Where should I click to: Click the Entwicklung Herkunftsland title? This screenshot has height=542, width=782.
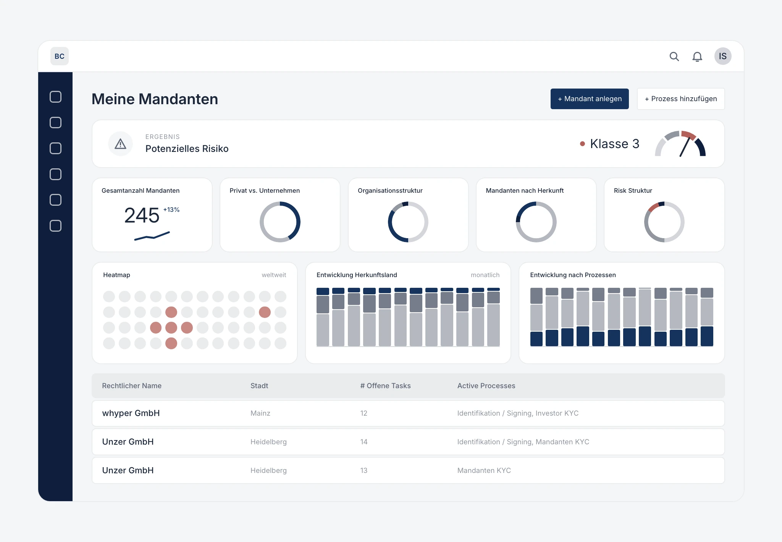click(357, 275)
